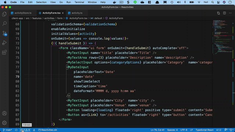The height and width of the screenshot is (132, 235).
Task: Close the ActivityForm.tsx tab
Action: pos(63,13)
